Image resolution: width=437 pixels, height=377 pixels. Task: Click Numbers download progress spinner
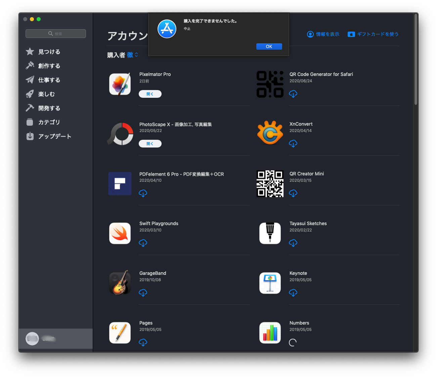(293, 342)
